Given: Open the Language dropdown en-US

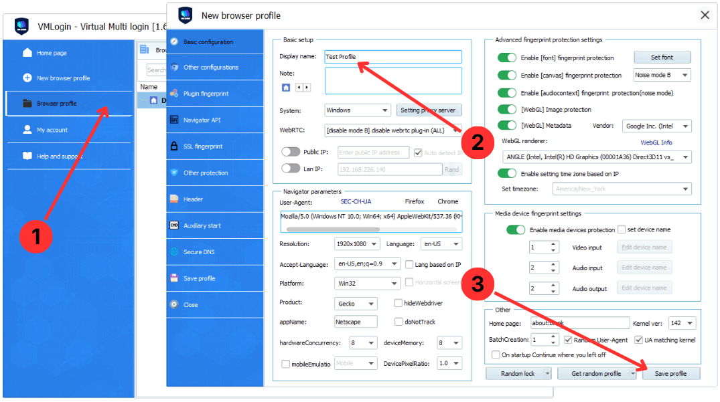Looking at the screenshot, I should 441,244.
